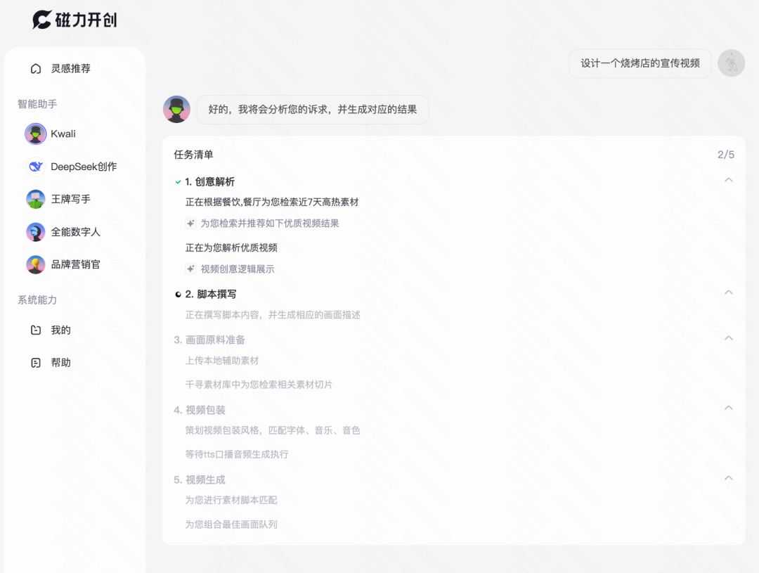Click the 设计一个烧烤店的宣传视频 message bubble

(x=640, y=63)
